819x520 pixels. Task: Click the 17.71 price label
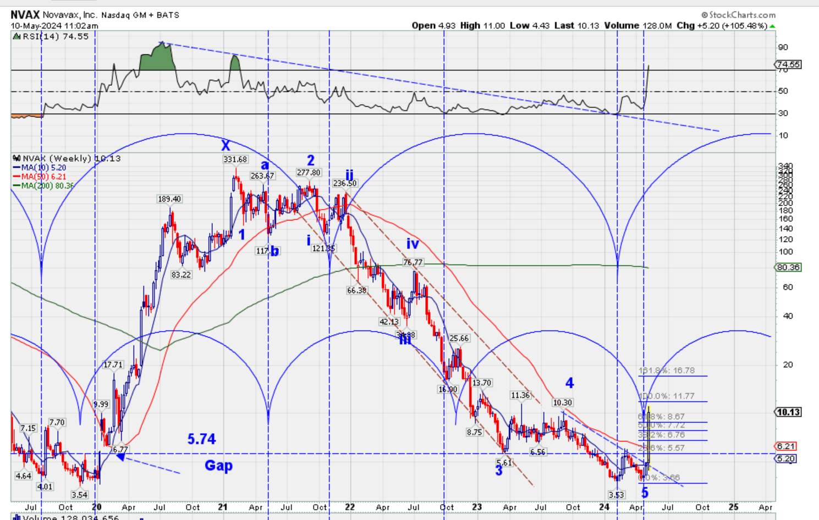tap(113, 364)
